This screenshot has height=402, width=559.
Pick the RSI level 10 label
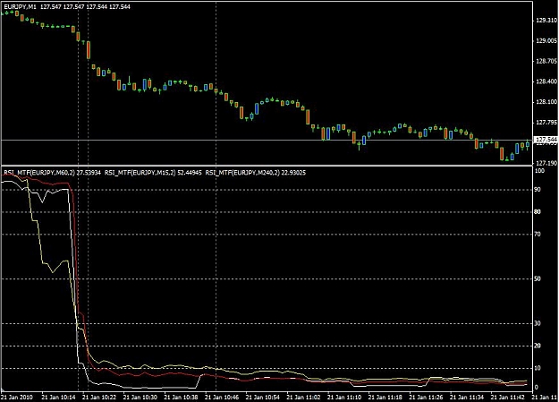(x=538, y=368)
